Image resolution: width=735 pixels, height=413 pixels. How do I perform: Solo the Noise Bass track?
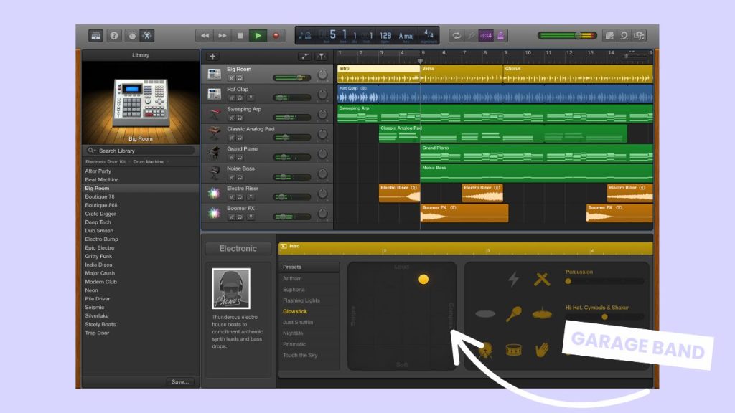(240, 178)
